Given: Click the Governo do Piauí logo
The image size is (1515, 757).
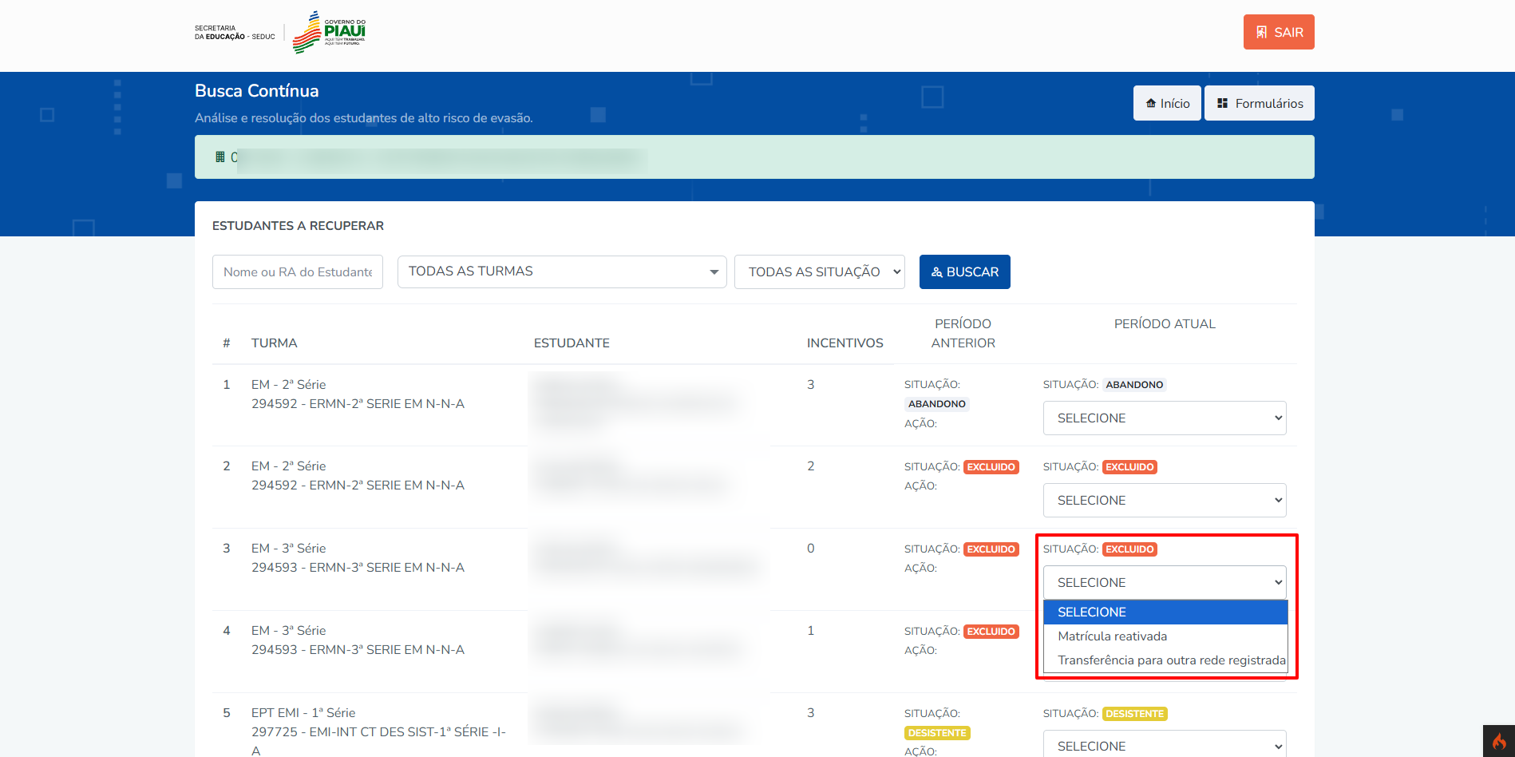Looking at the screenshot, I should pos(329,33).
